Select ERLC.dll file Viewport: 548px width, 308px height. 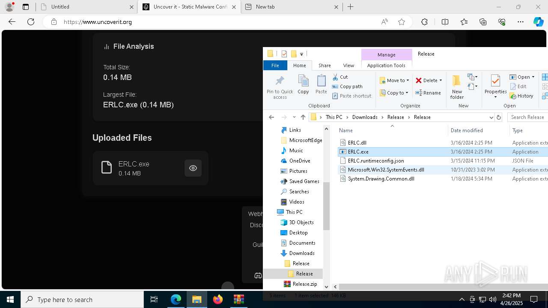coord(357,143)
